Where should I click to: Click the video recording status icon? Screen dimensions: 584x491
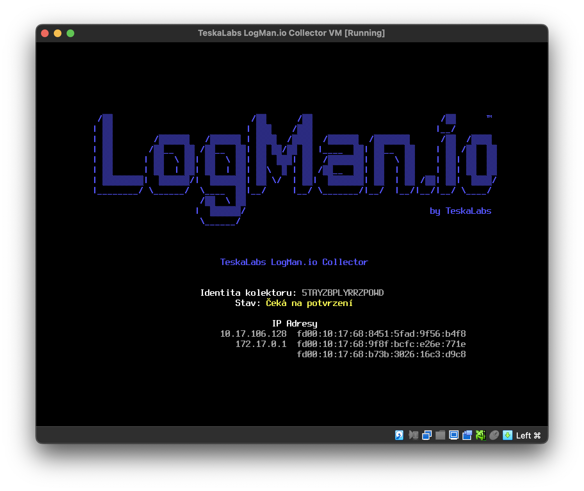click(467, 435)
